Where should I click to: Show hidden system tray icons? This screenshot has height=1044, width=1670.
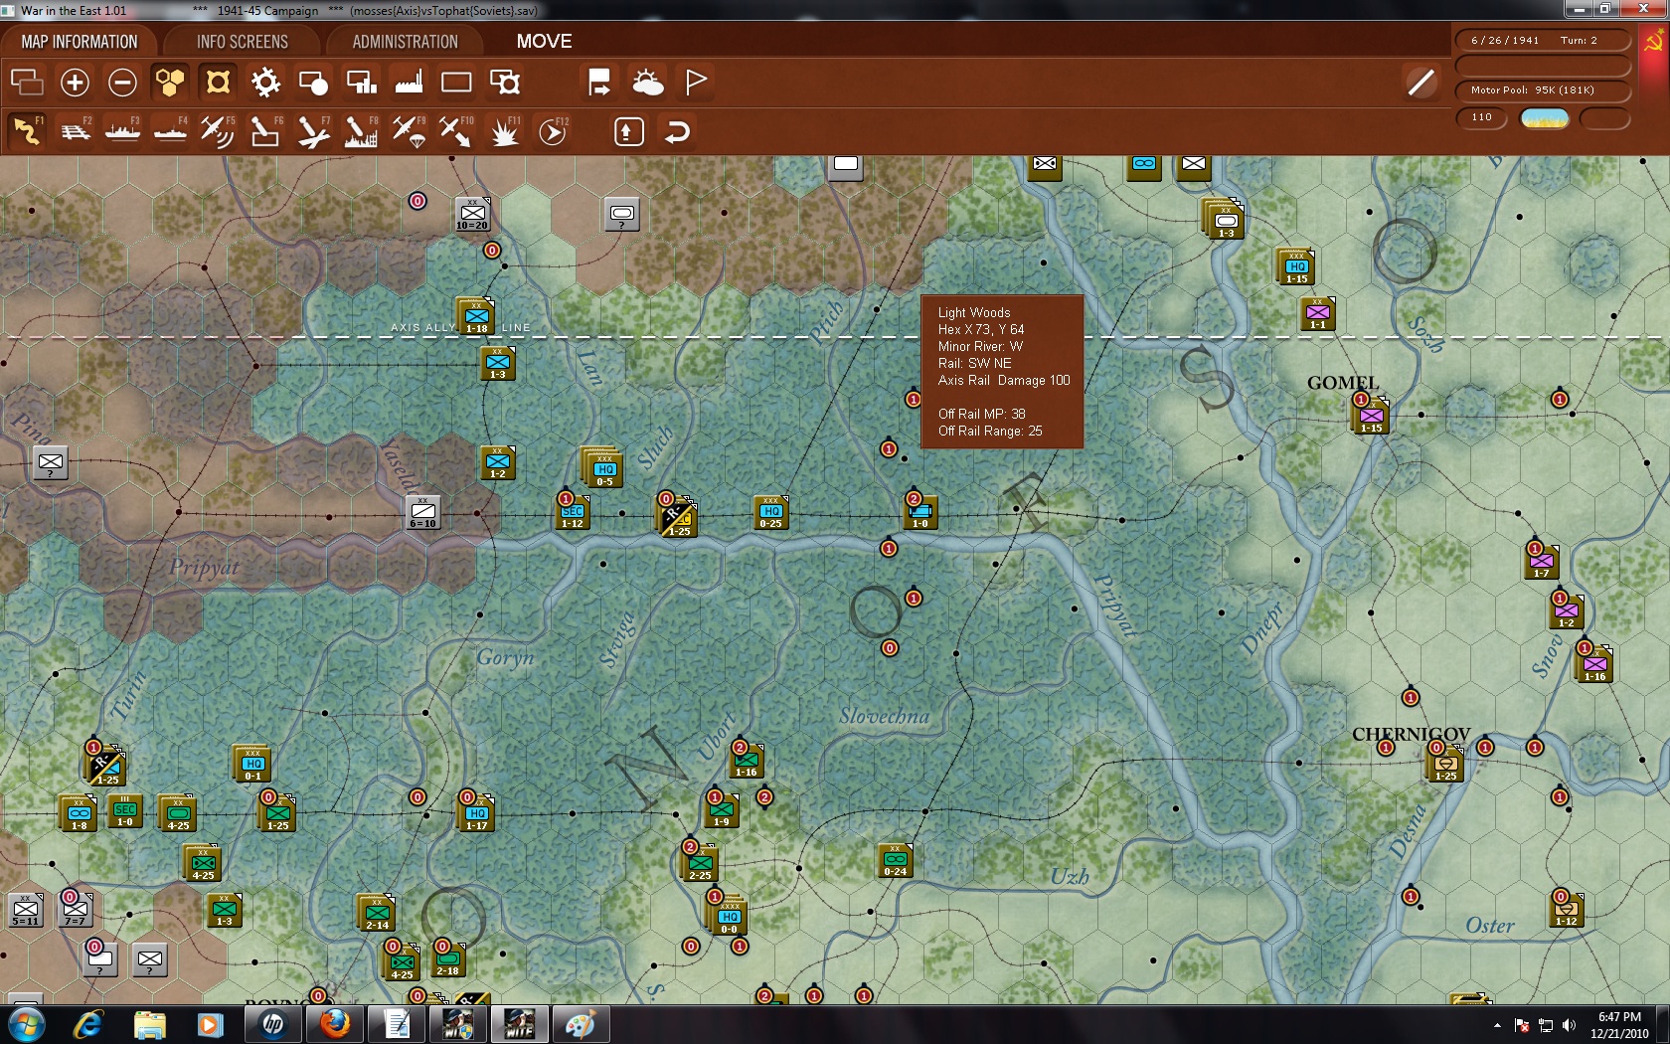click(x=1497, y=1025)
